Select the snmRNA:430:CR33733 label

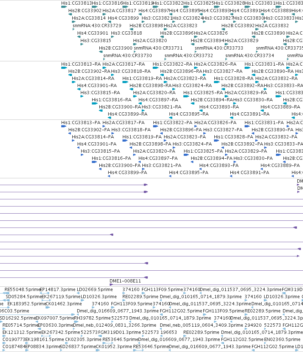point(219,48)
